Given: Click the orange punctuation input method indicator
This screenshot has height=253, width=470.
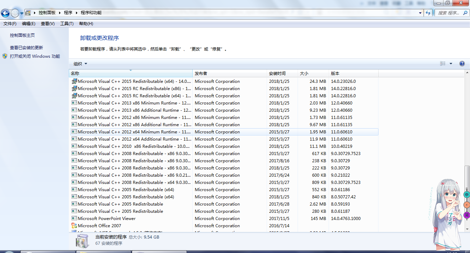Looking at the screenshot, I should 467,205.
